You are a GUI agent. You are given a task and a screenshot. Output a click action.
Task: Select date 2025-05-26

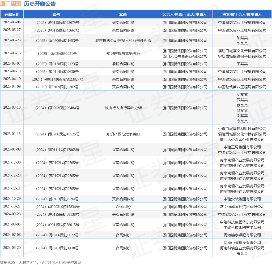point(12,40)
